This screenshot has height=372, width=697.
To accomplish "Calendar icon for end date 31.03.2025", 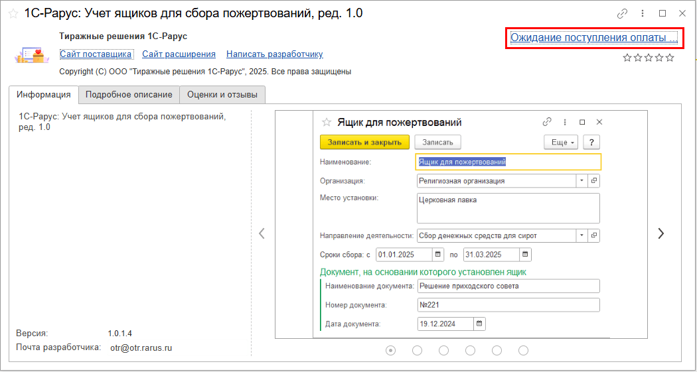I will 525,255.
